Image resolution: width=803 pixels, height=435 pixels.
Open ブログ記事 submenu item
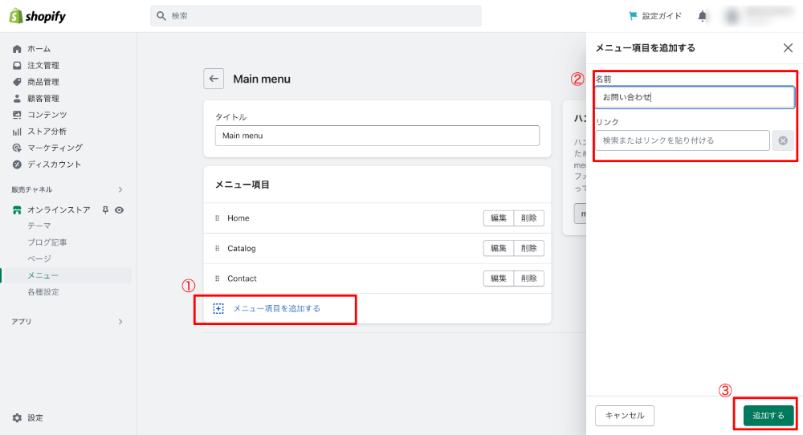47,242
